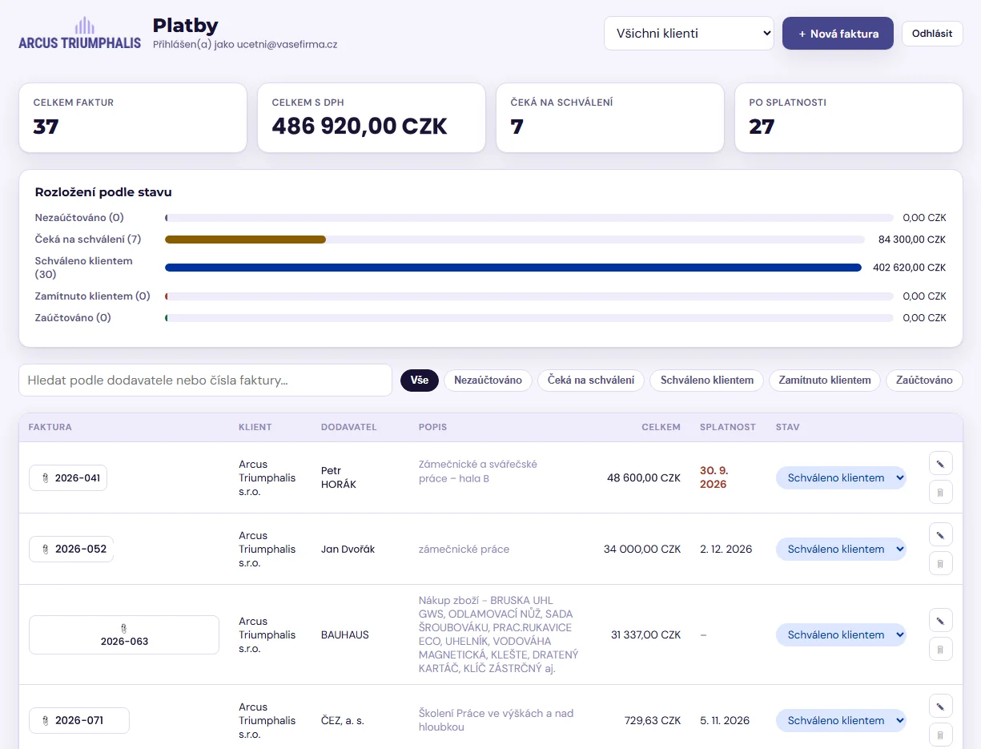The height and width of the screenshot is (749, 981).
Task: Delete the BAUHAUS invoice 2026-063
Action: (x=941, y=649)
